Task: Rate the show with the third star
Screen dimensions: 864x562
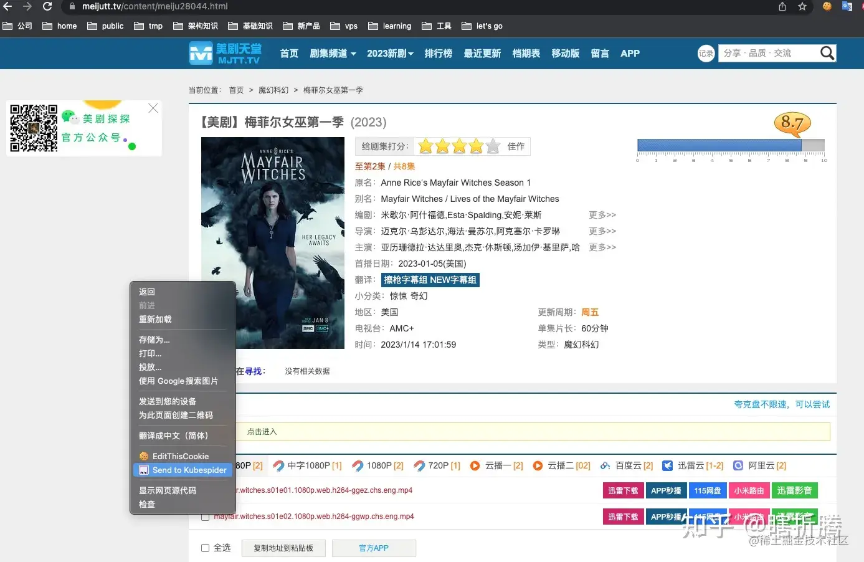Action: pos(460,146)
